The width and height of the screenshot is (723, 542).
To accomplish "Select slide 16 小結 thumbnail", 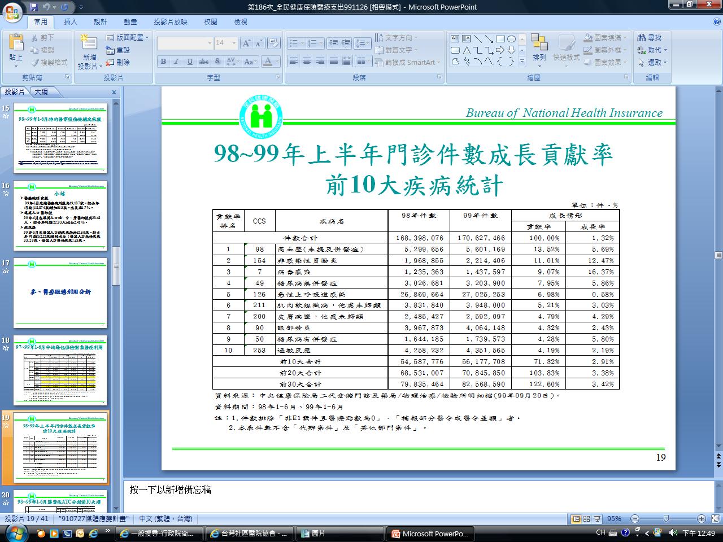I will 60,215.
